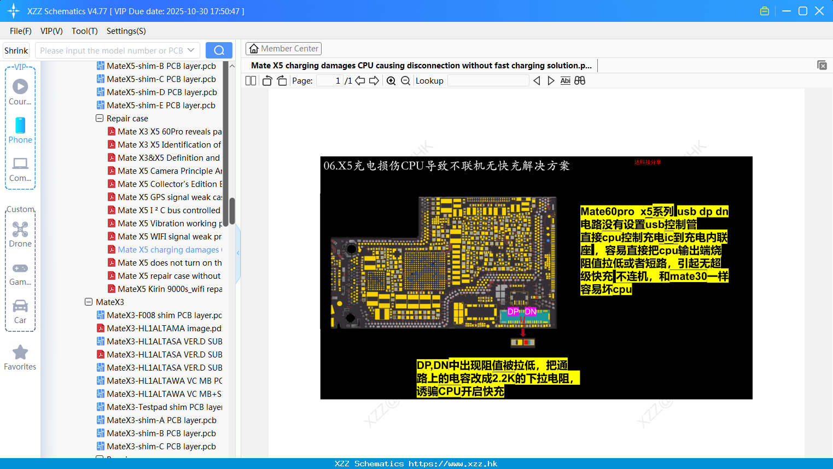Zoom in on the document
This screenshot has width=833, height=469.
click(391, 81)
